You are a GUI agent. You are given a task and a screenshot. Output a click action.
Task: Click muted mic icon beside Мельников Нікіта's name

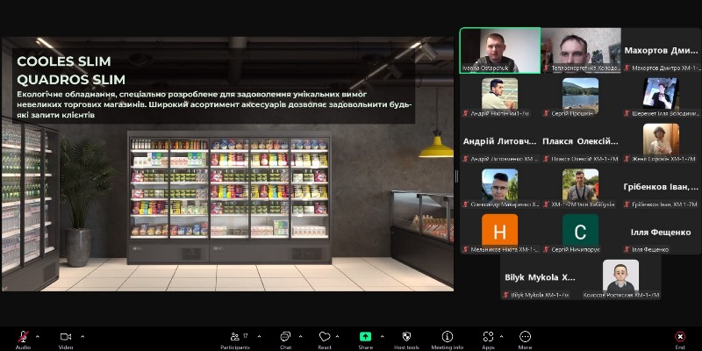[x=466, y=250]
